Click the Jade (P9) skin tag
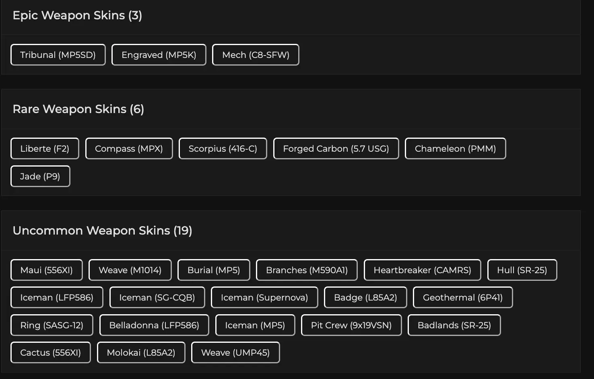 click(40, 176)
